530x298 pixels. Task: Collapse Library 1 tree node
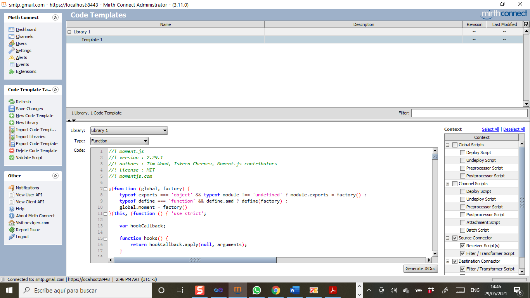[69, 32]
